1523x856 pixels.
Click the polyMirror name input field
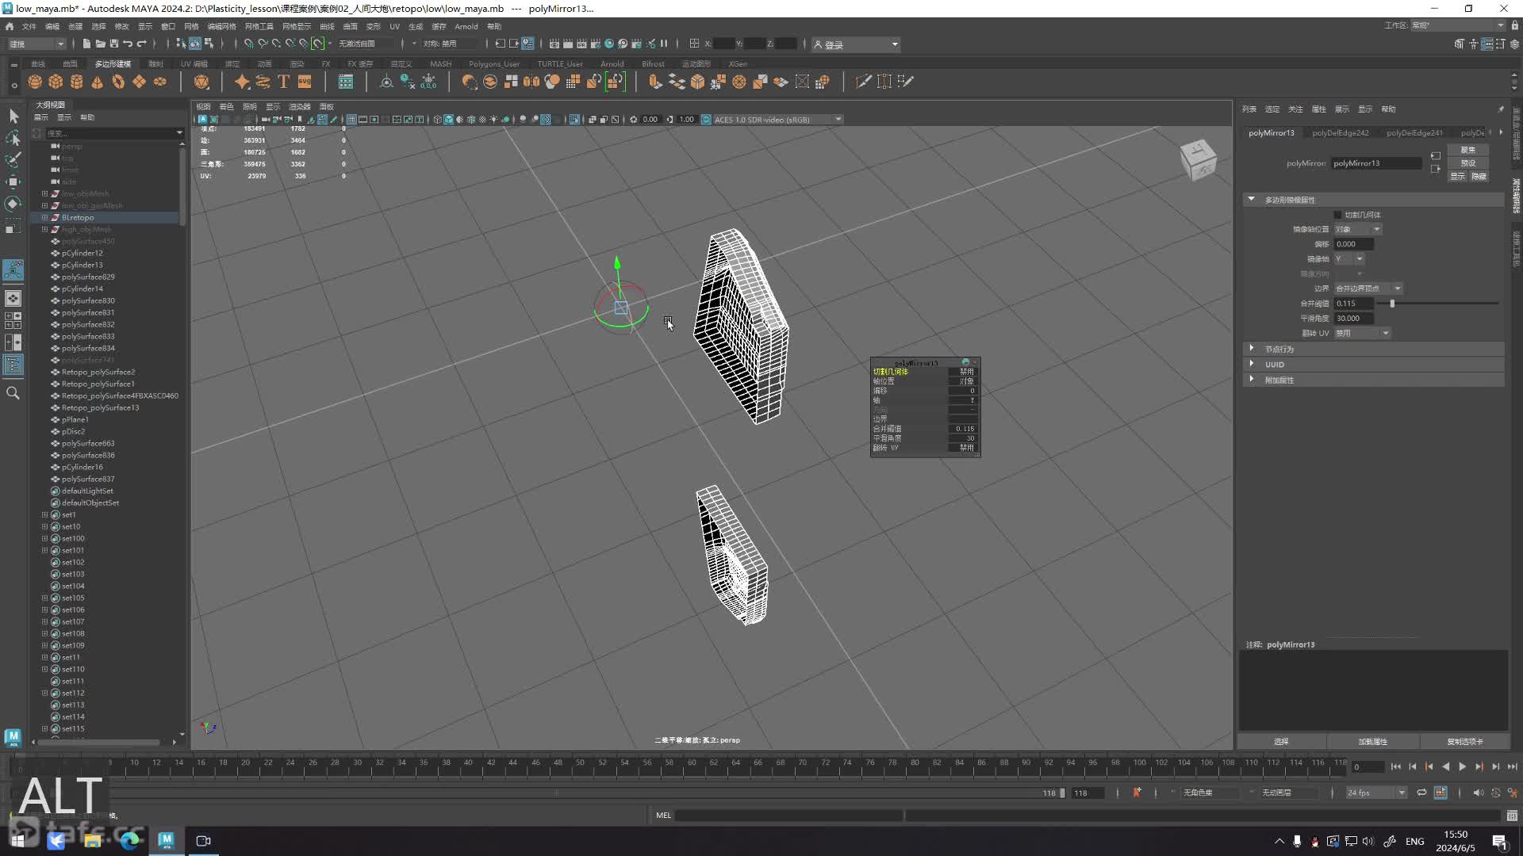pos(1376,163)
